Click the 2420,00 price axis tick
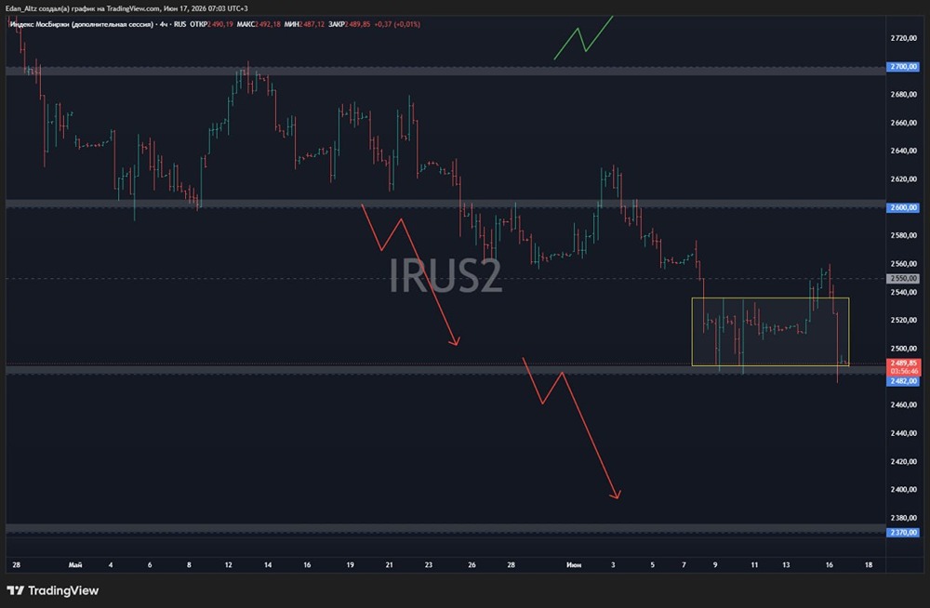This screenshot has height=608, width=930. (x=903, y=461)
